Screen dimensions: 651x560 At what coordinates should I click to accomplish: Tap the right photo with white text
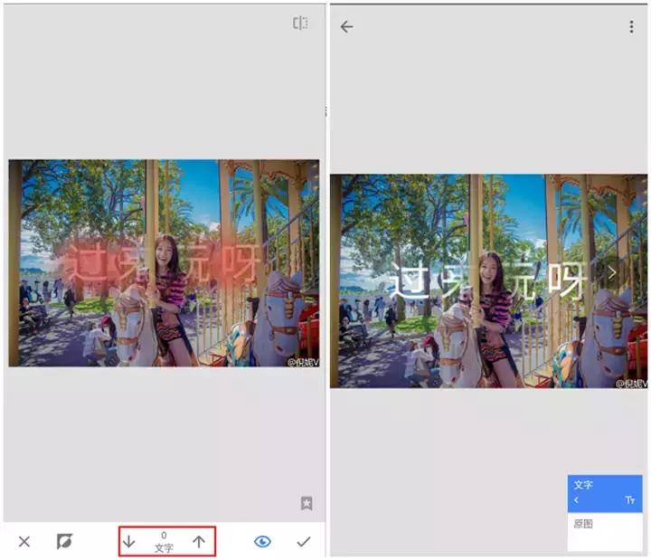[x=488, y=281]
